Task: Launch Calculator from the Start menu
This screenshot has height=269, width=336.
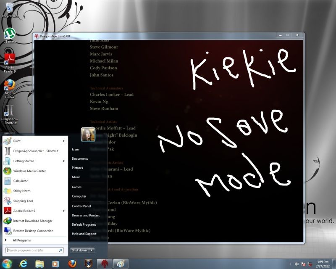Action: click(20, 181)
